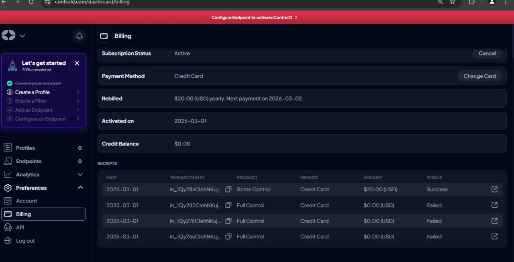Click the Success status text
The height and width of the screenshot is (262, 514).
tap(437, 189)
